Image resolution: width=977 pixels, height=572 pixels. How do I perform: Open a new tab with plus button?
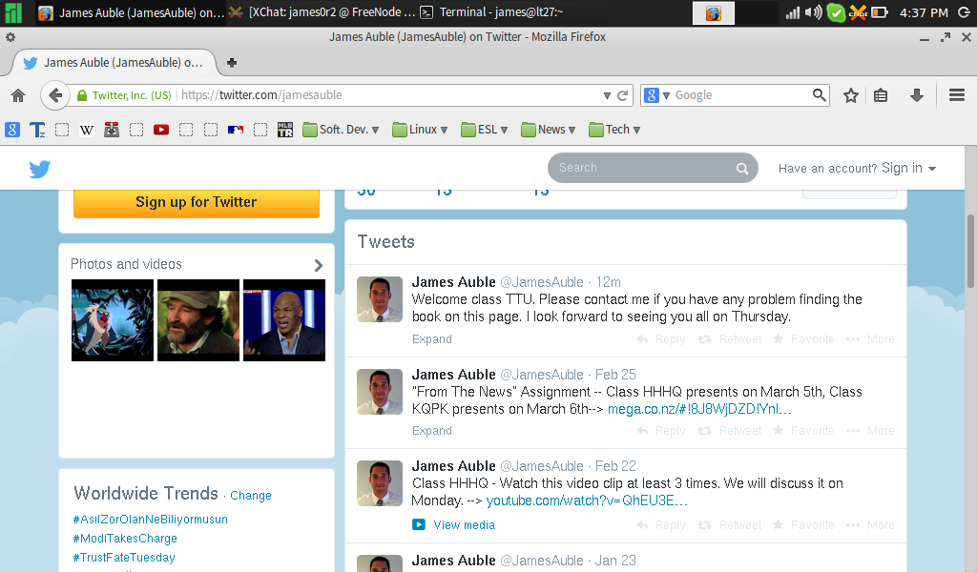(232, 62)
